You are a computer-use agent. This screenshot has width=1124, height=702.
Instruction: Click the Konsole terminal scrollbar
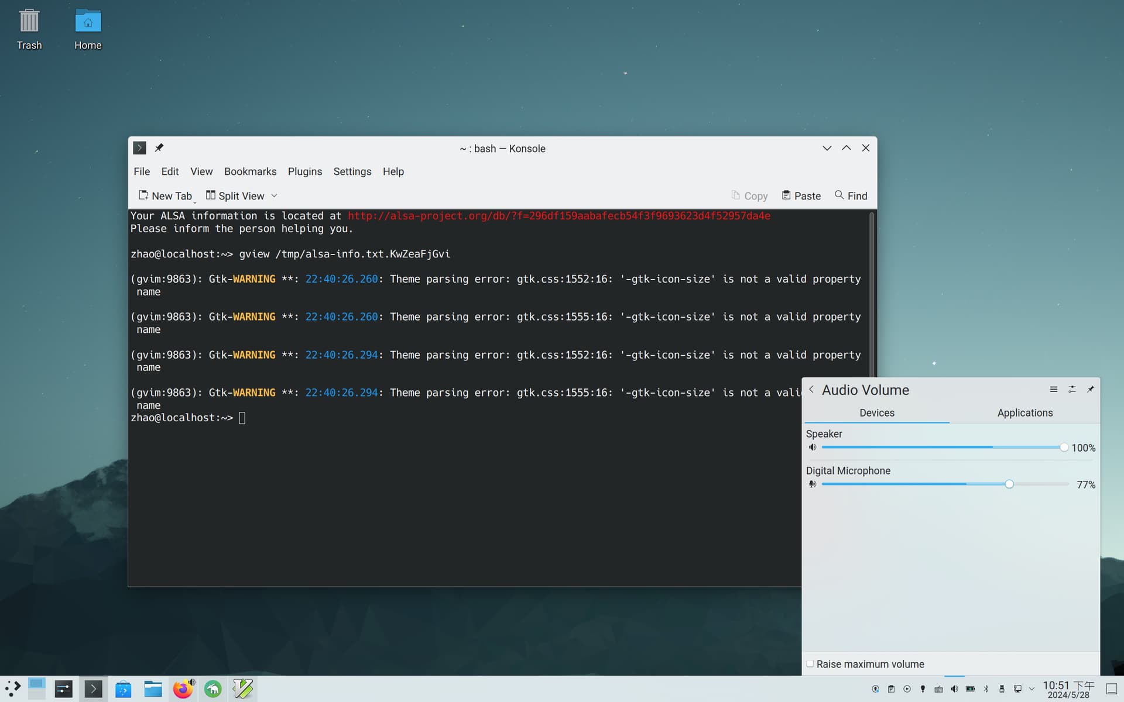(872, 292)
